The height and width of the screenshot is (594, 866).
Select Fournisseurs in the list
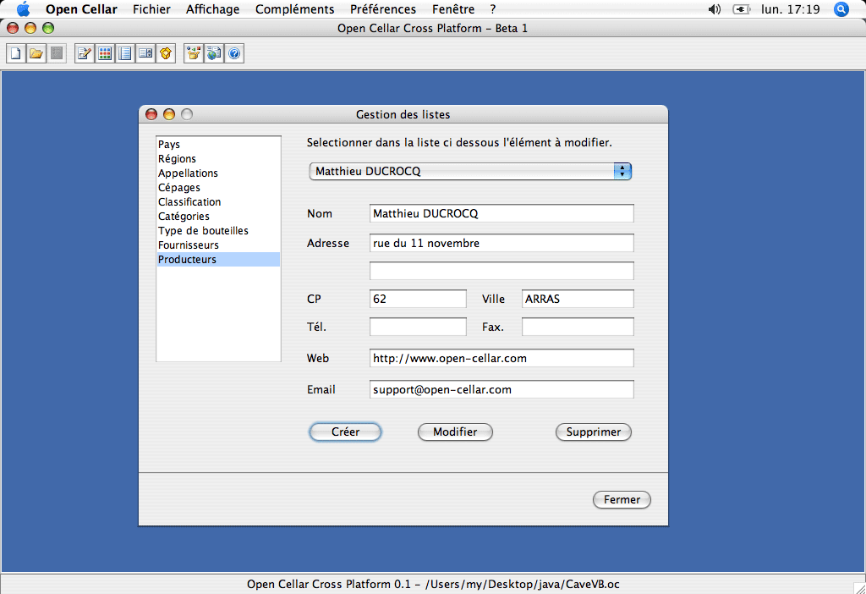(x=218, y=245)
